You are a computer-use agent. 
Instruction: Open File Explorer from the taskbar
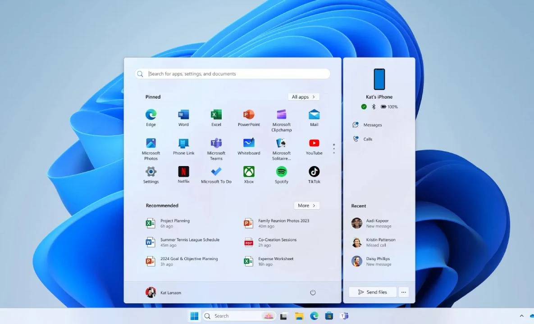[299, 316]
